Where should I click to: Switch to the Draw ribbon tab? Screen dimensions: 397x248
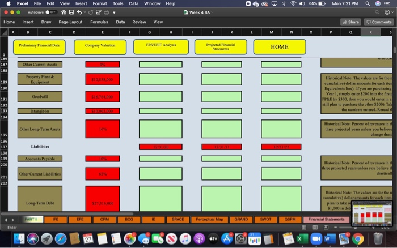tap(46, 22)
